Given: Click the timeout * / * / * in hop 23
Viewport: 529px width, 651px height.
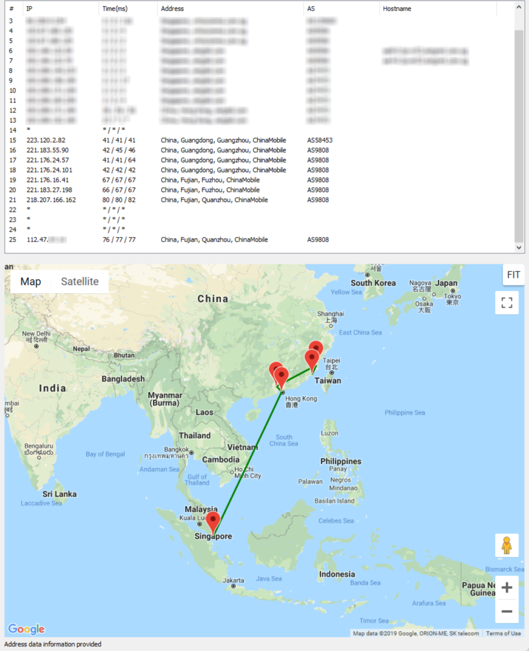Looking at the screenshot, I should tap(114, 220).
